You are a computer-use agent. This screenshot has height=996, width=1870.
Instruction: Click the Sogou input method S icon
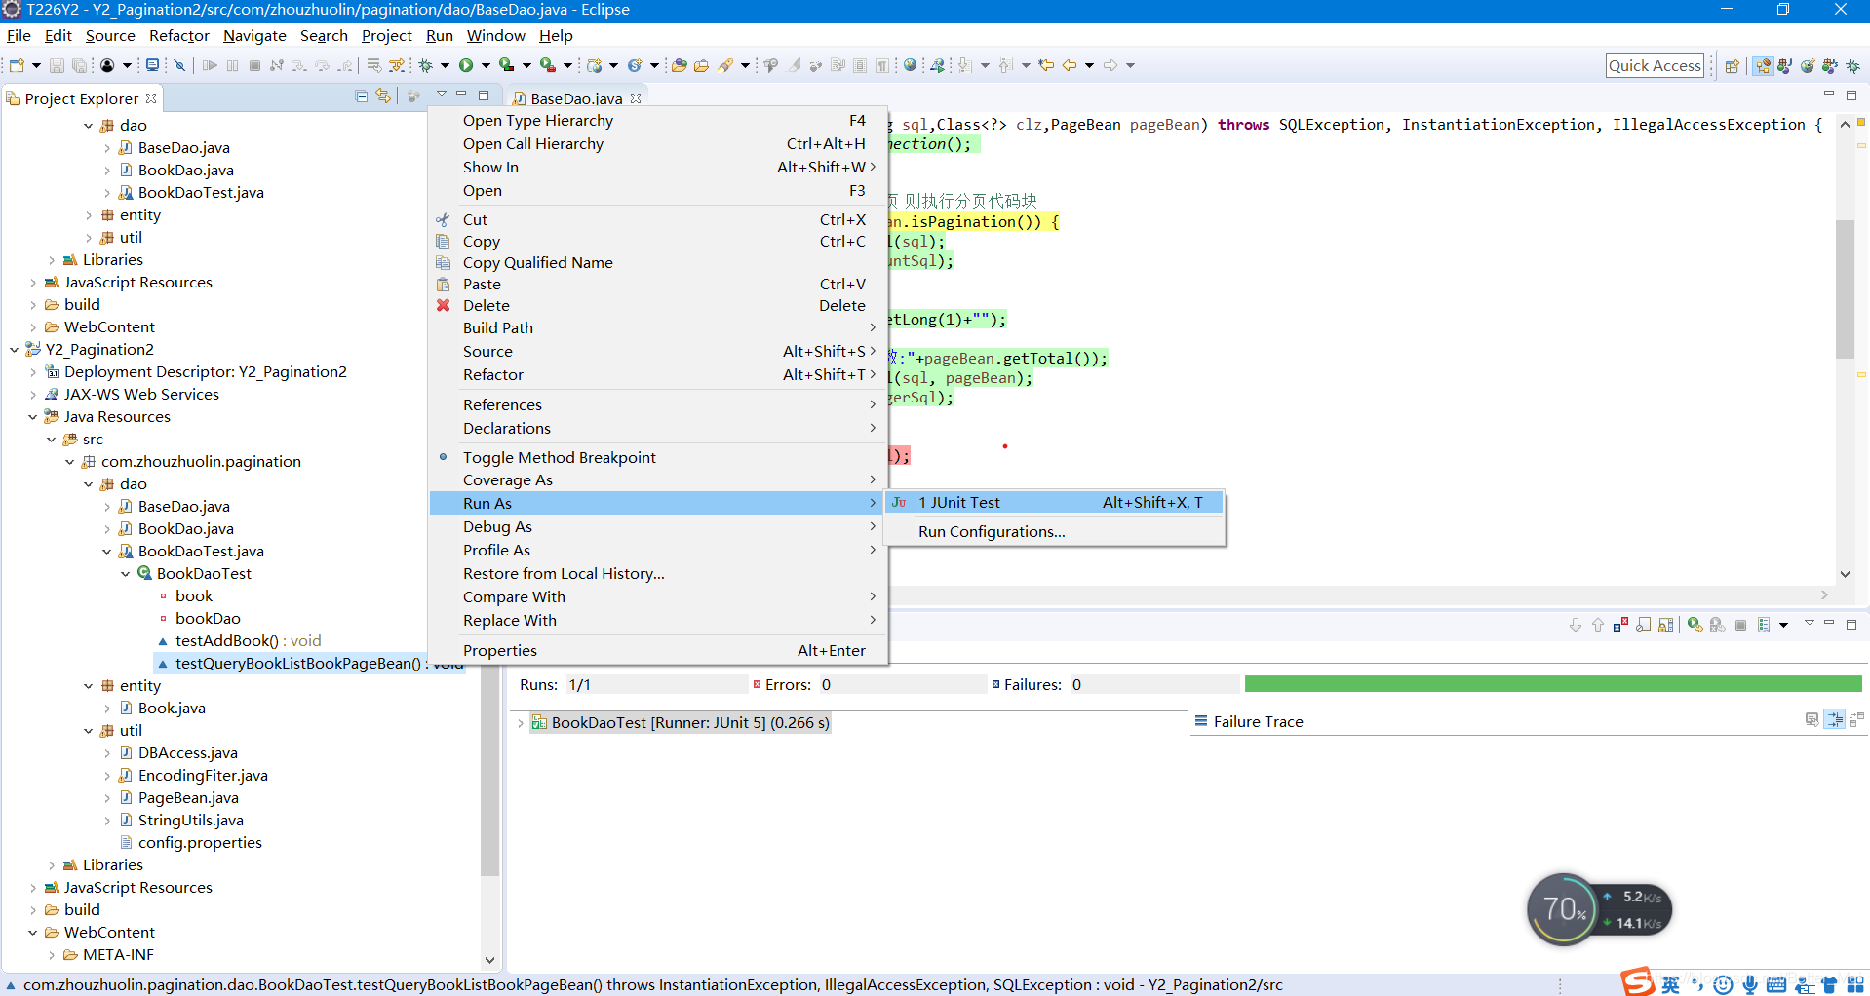1638,981
